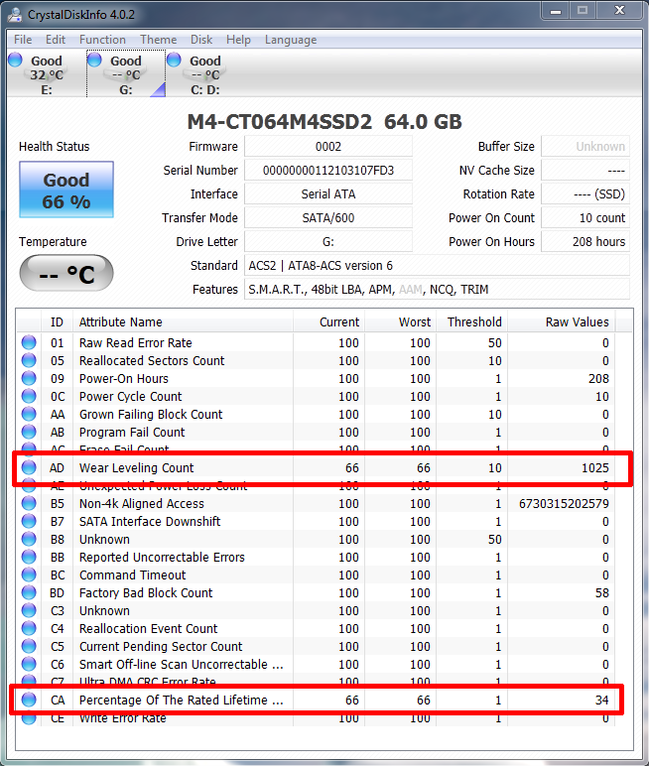Click the Standard field ACS2 ATA8-ACS
This screenshot has height=766, width=649.
437,266
